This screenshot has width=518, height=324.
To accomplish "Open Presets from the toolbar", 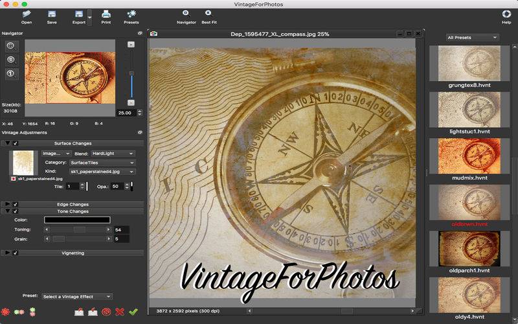I will (x=131, y=14).
